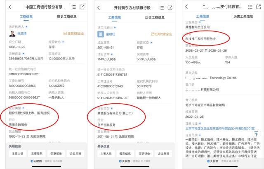Open the 北京市海淀区 registered address link
Image resolution: width=264 pixels, height=169 pixels.
(x=220, y=129)
